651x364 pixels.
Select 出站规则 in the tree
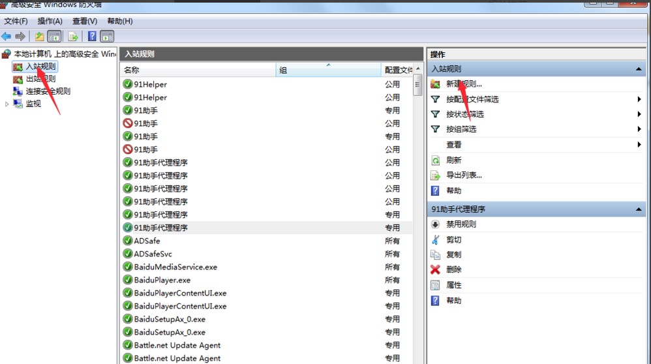40,79
